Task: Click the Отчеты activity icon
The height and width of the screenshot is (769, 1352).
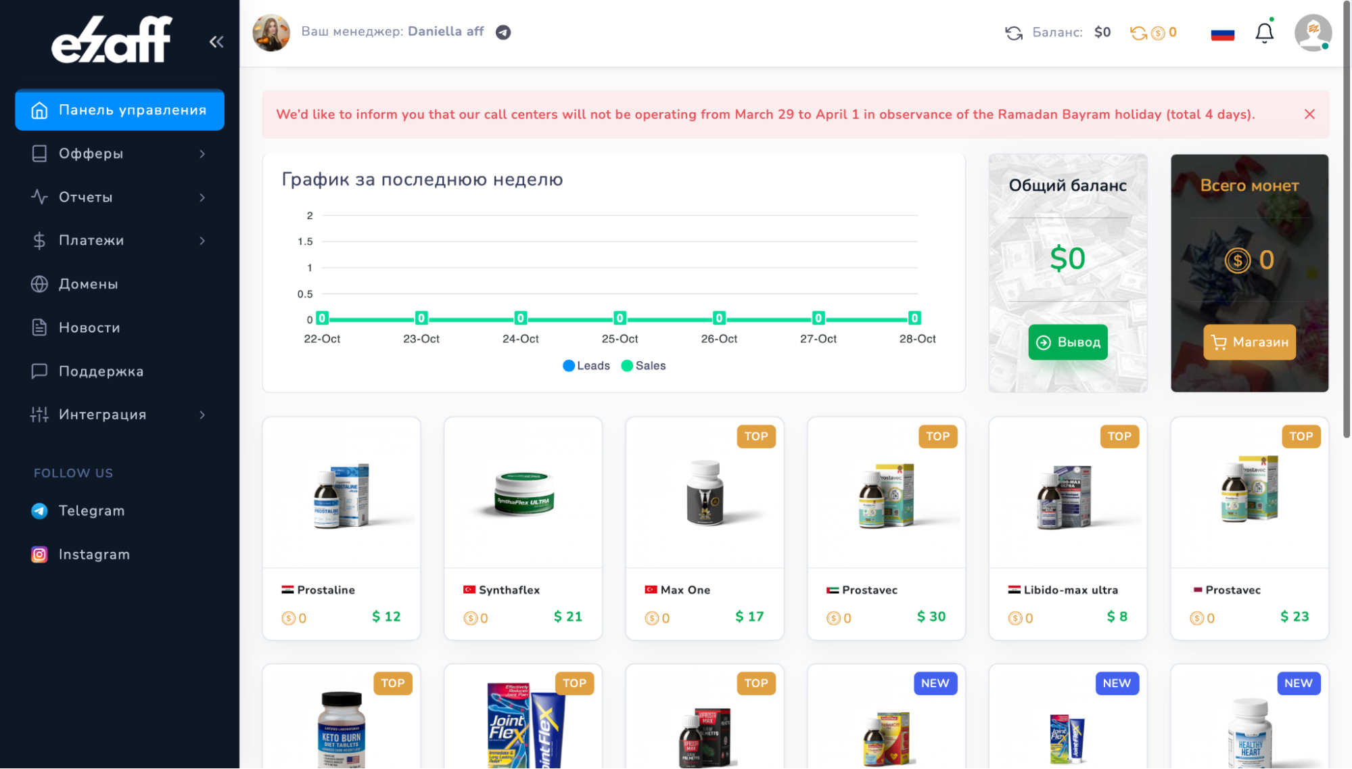Action: 39,197
